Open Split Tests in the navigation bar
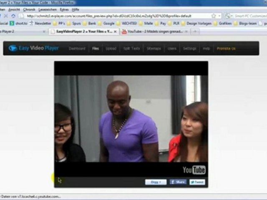This screenshot has height=200, width=267. 131,48
